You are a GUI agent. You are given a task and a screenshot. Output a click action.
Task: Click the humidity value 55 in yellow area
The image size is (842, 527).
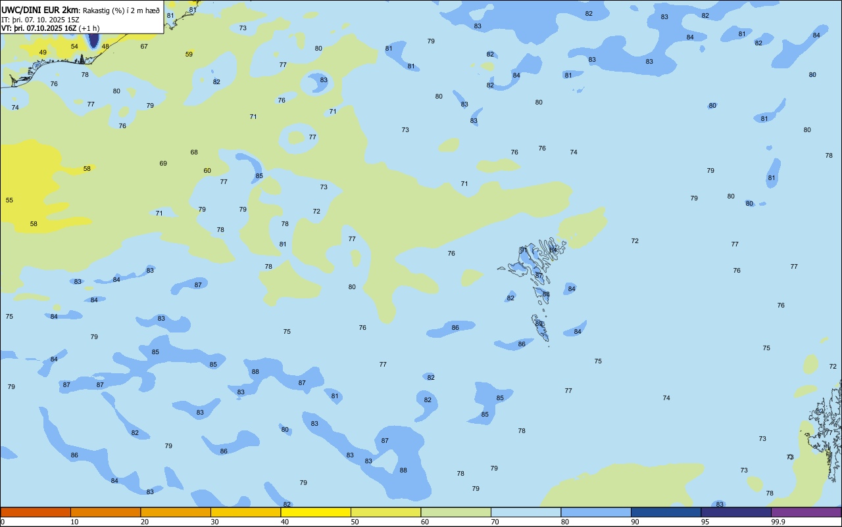[9, 200]
